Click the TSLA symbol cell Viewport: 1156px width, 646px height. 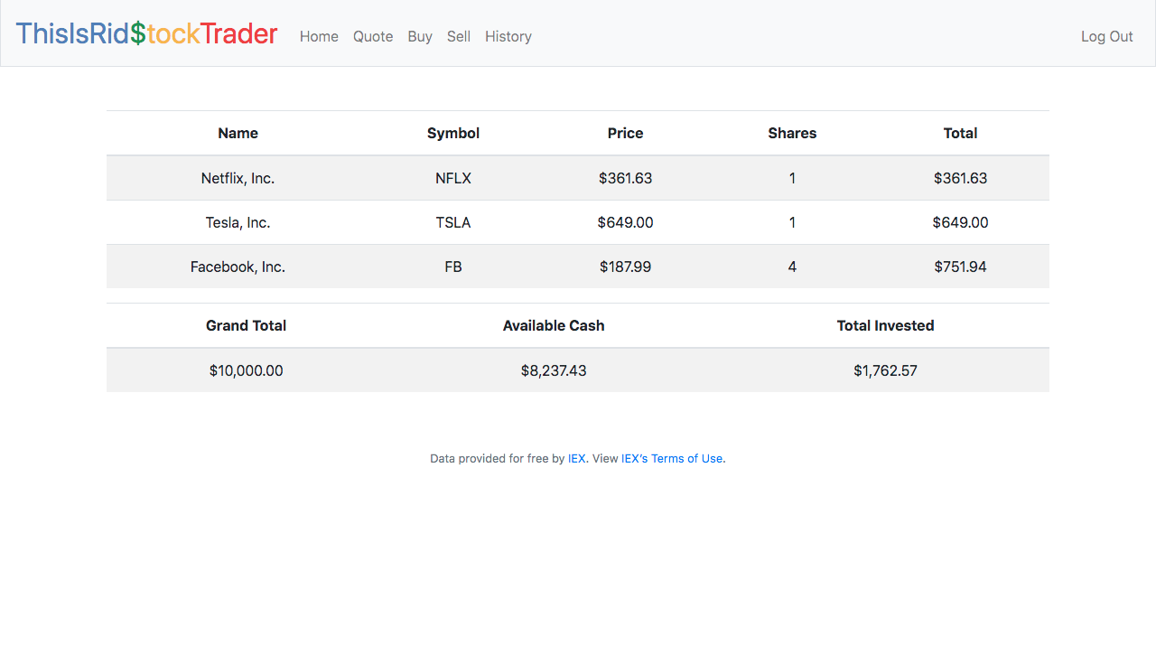453,222
